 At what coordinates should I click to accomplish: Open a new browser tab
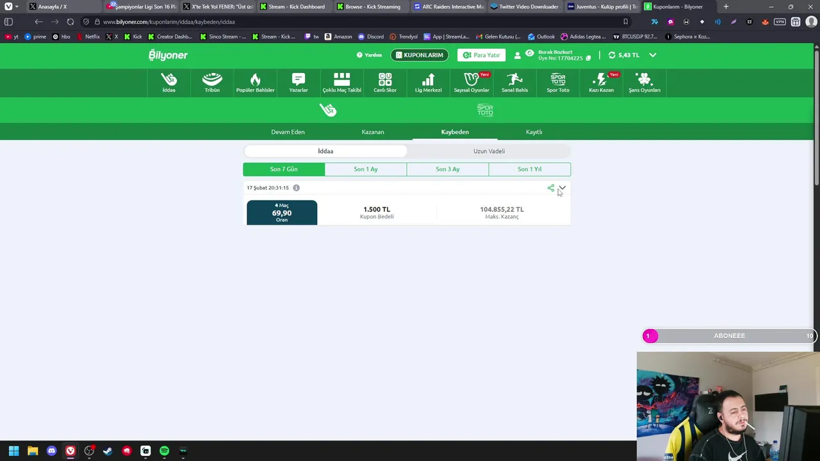[726, 6]
